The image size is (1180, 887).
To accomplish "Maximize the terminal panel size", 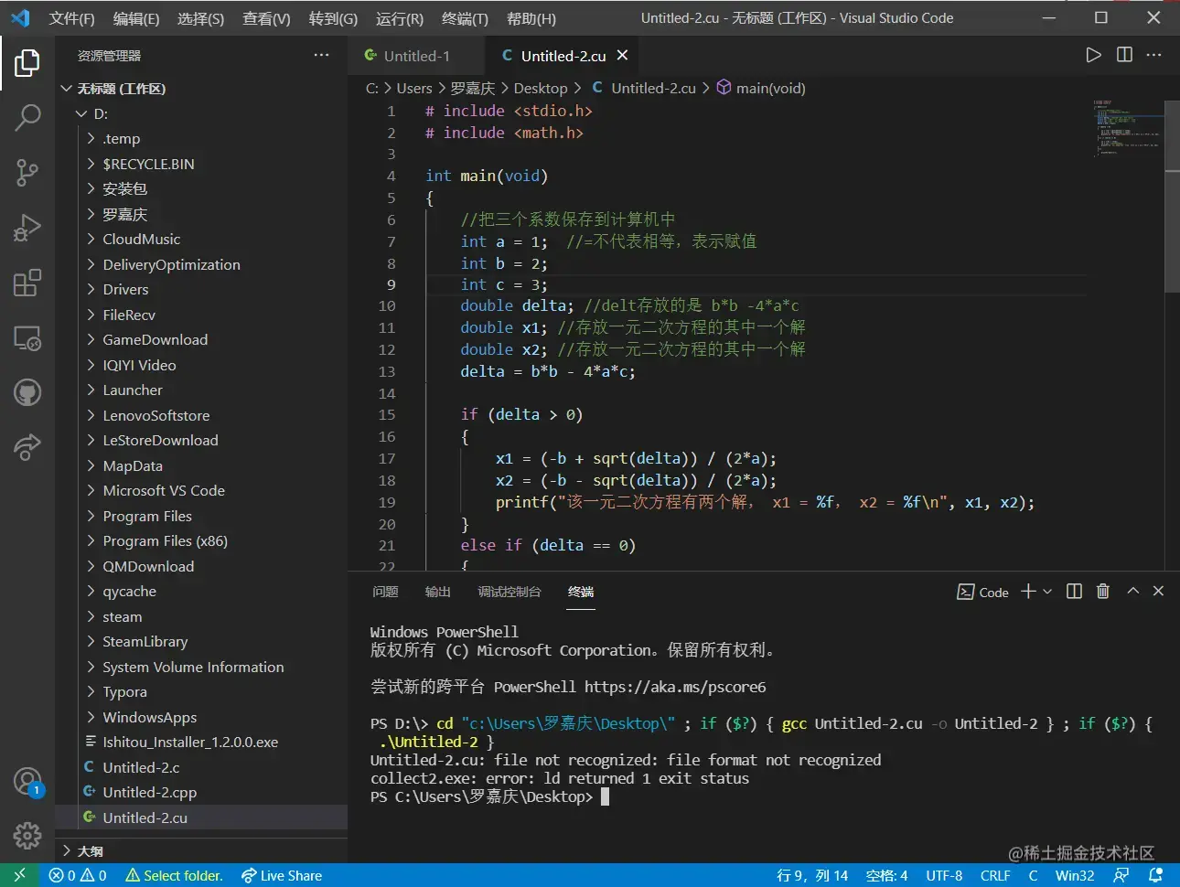I will click(x=1132, y=592).
